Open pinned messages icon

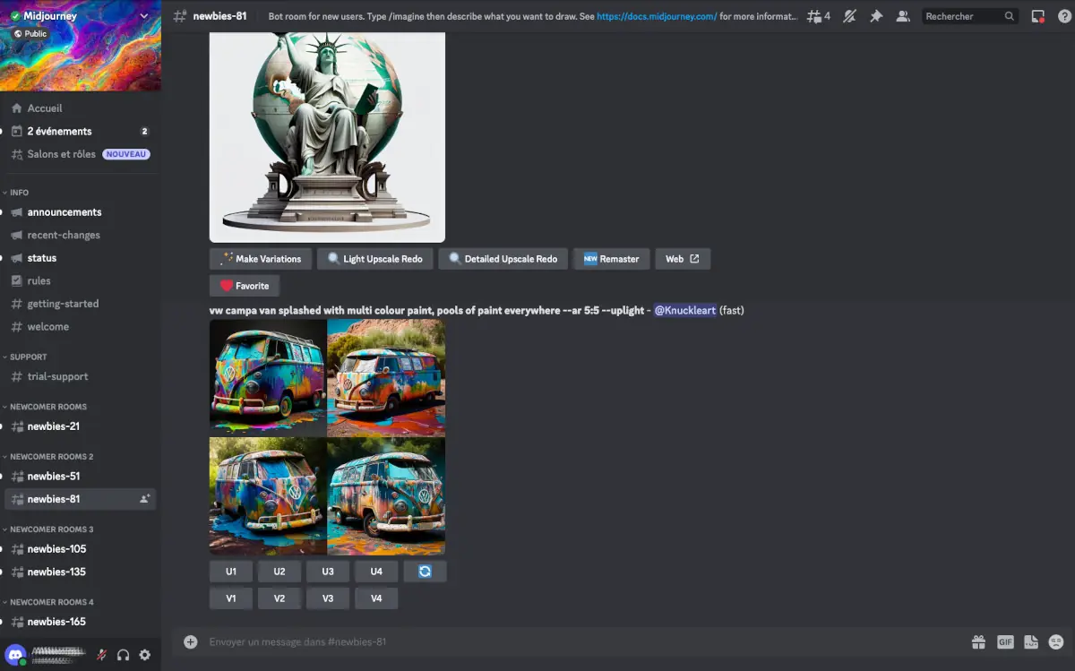point(876,16)
